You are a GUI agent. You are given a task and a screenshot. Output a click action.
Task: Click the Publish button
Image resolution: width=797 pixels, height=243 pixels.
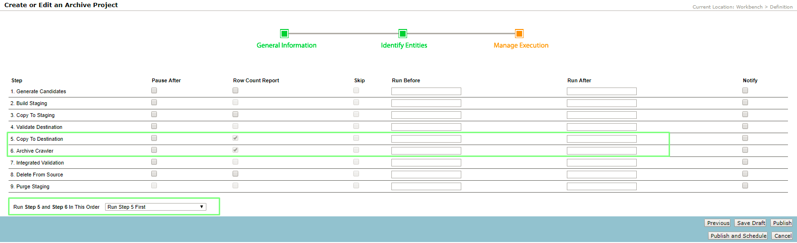tap(782, 223)
